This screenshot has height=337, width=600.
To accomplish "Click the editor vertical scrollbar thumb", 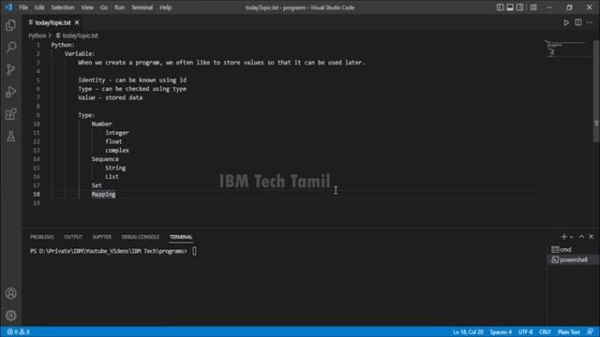I will coord(596,91).
